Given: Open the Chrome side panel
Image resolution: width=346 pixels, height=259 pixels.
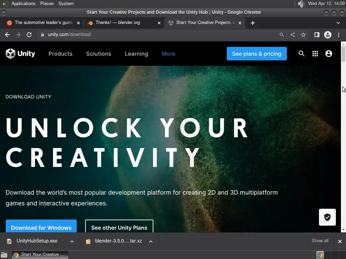Looking at the screenshot, I should click(317, 35).
